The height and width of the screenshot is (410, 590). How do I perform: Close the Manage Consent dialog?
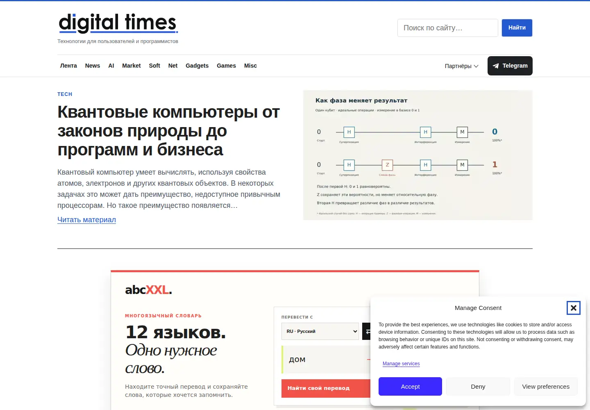coord(573,308)
